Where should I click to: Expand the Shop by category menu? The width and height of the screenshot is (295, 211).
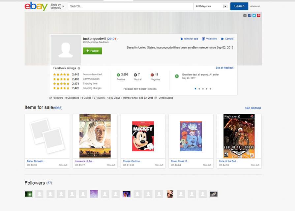pos(57,6)
